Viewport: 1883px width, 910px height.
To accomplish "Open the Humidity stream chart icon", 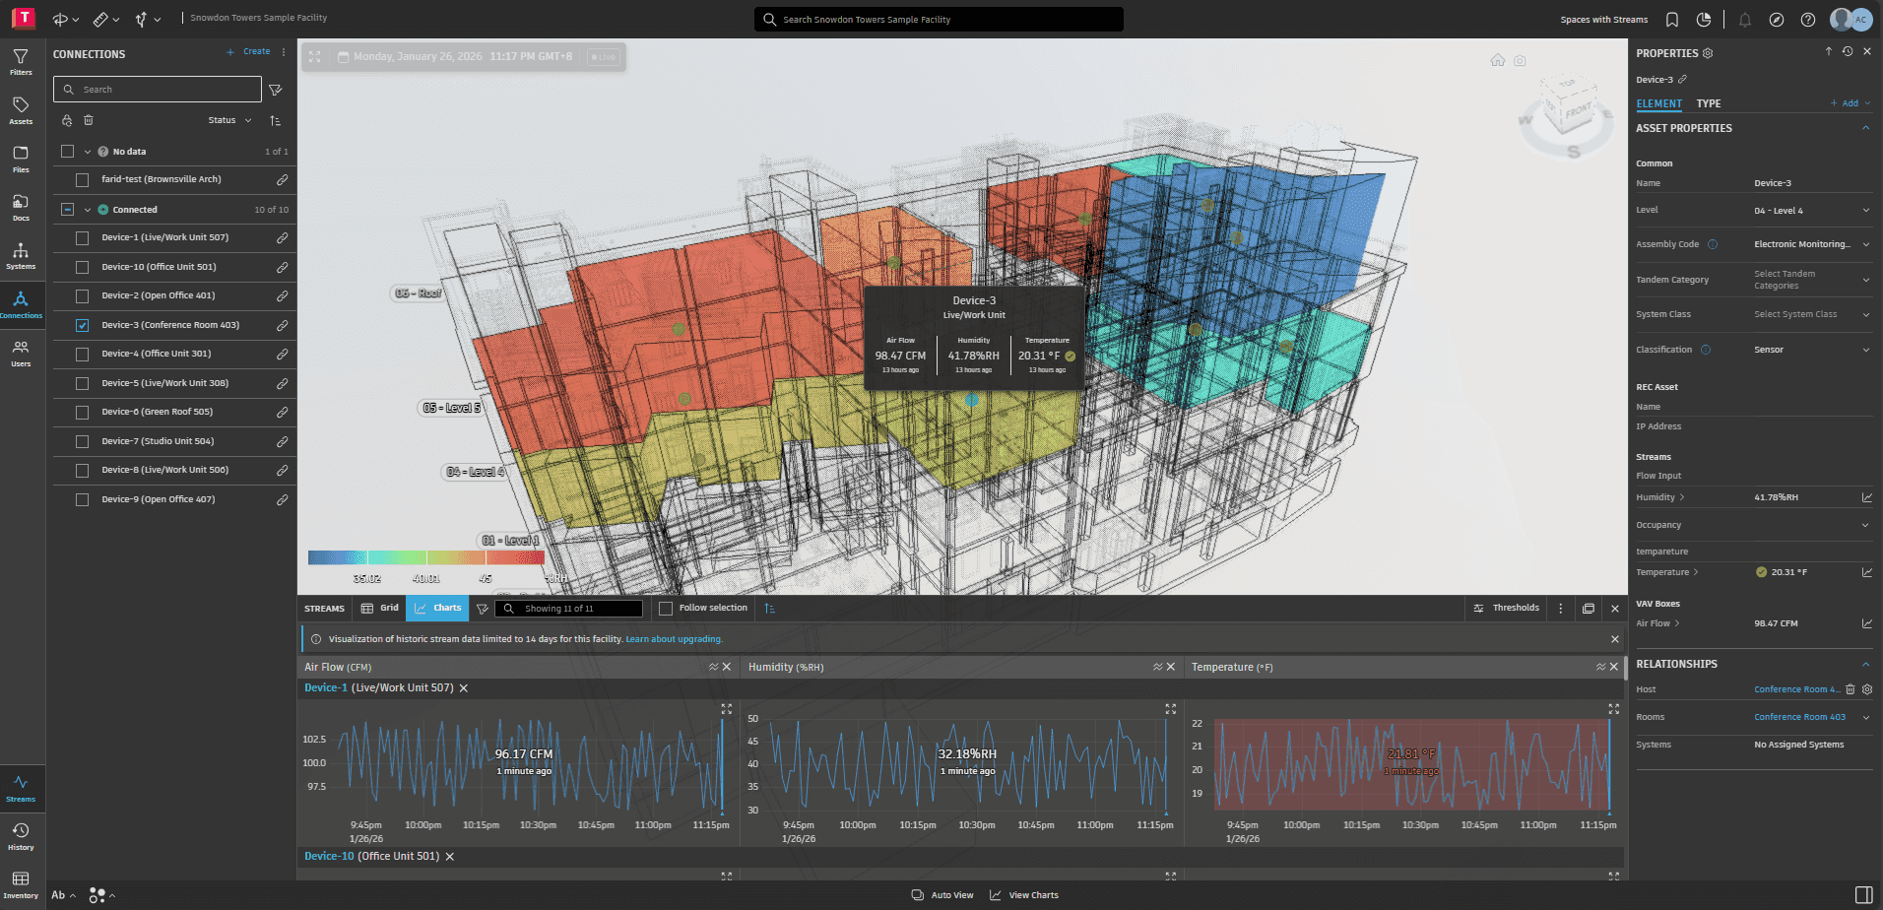I will pos(1866,497).
